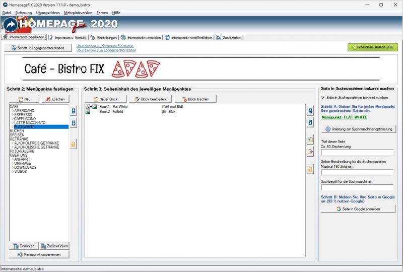Open Block bearbeiten to edit block
Image resolution: width=403 pixels, height=272 pixels.
tap(150, 99)
